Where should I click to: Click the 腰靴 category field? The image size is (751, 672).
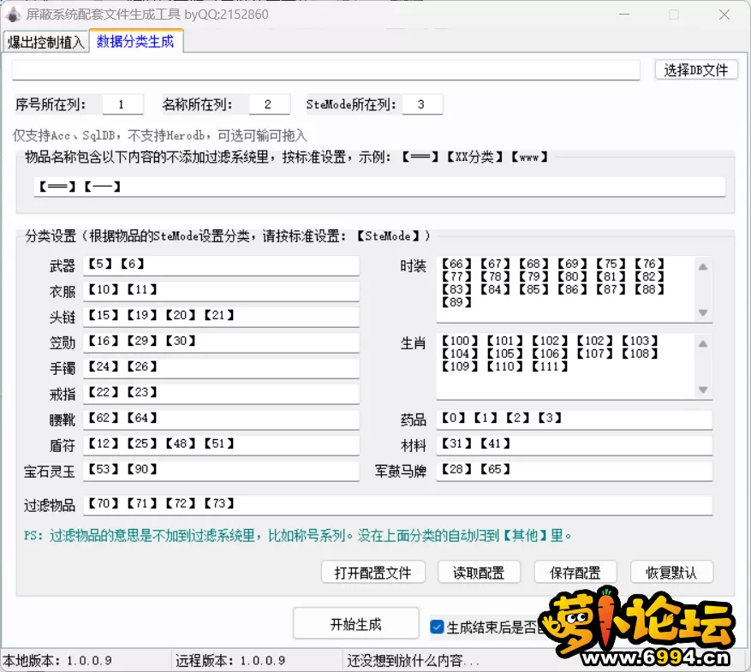(x=221, y=419)
